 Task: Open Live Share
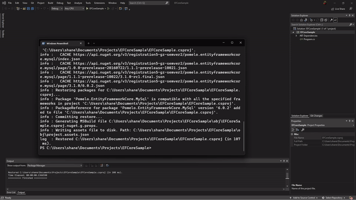pos(338,9)
